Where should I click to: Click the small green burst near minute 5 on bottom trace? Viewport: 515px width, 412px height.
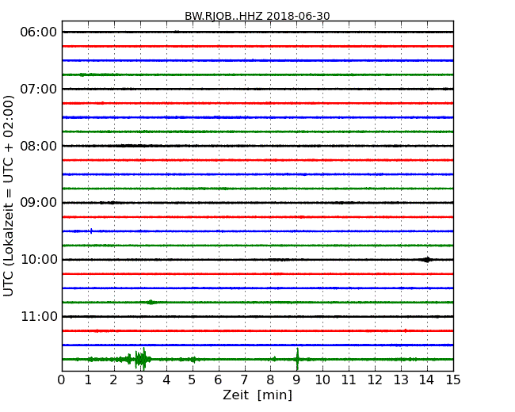[x=194, y=360]
